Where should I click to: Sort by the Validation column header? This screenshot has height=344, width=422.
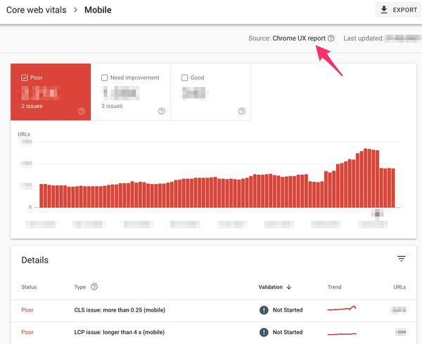[x=271, y=287]
